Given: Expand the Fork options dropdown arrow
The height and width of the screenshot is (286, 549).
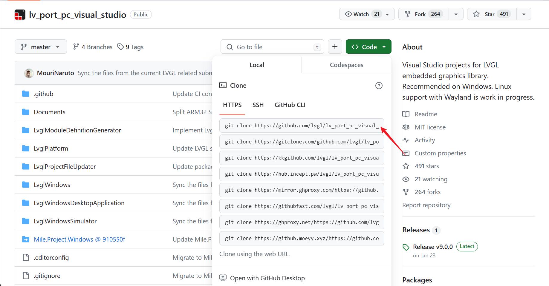Looking at the screenshot, I should (456, 14).
